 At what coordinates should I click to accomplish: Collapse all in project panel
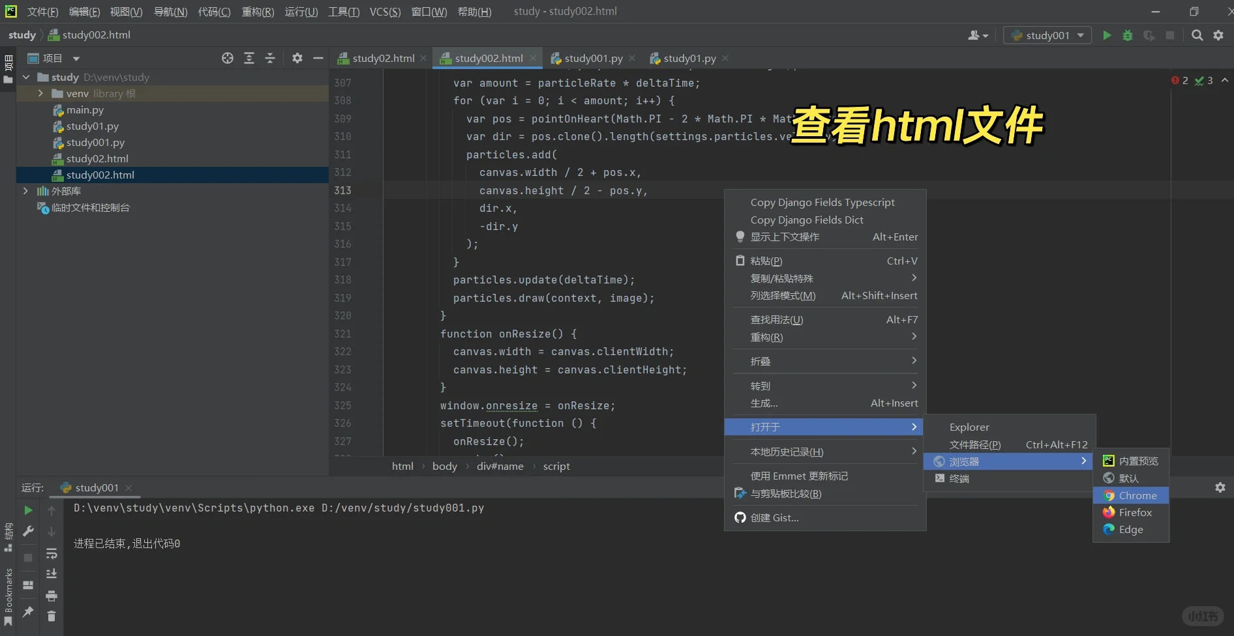[x=270, y=58]
